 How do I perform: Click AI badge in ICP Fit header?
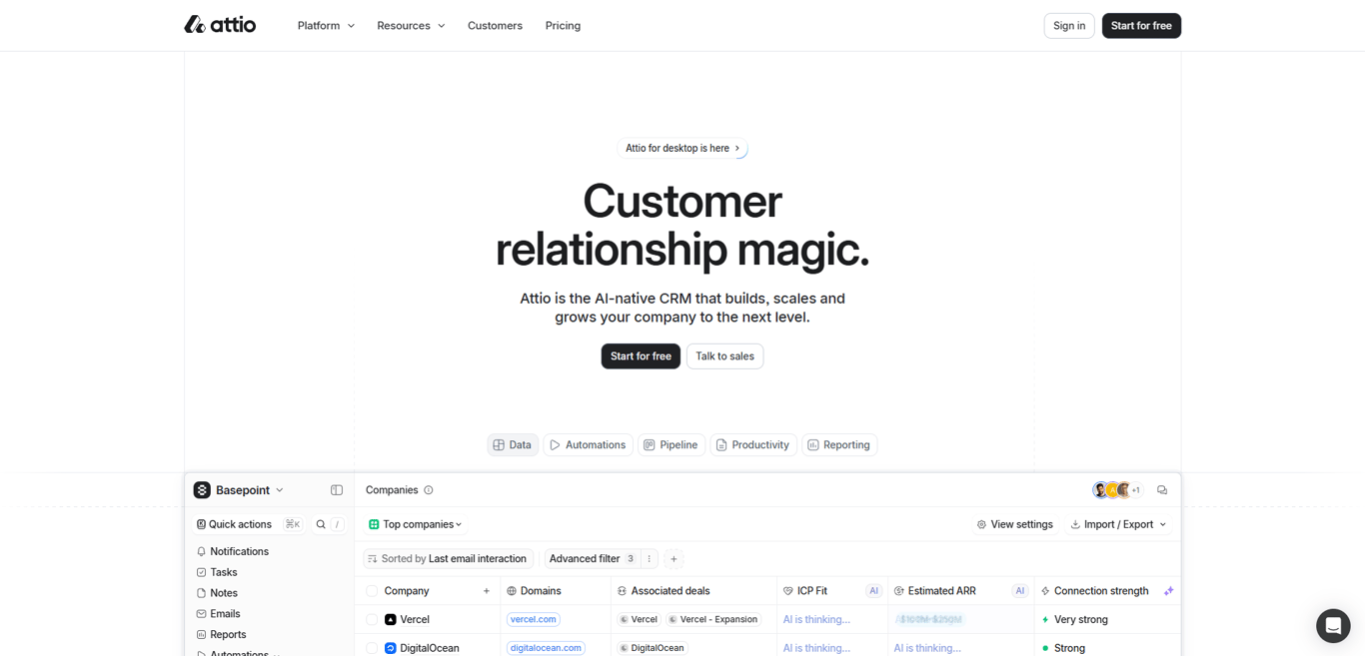click(873, 591)
